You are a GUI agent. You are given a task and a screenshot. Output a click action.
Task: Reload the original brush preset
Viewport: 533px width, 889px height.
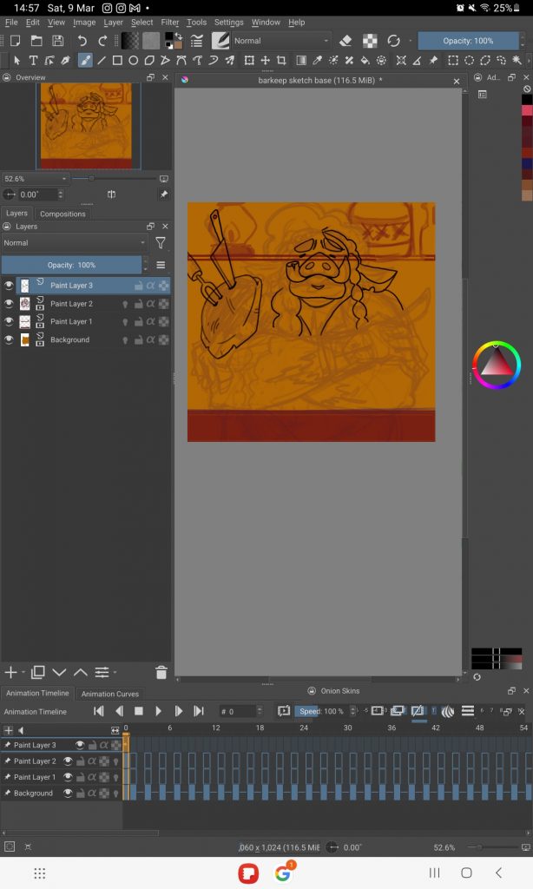point(393,41)
